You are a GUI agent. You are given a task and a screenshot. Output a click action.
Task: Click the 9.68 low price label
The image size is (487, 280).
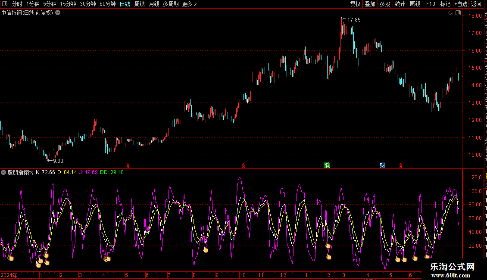tap(58, 161)
